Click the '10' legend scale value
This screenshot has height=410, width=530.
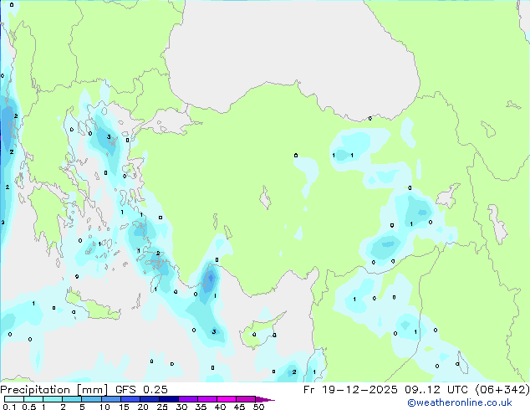tap(104, 407)
